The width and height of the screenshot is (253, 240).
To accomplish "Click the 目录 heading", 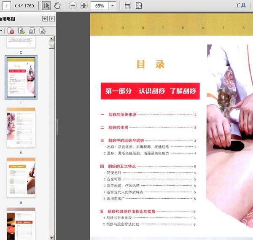I will click(151, 64).
